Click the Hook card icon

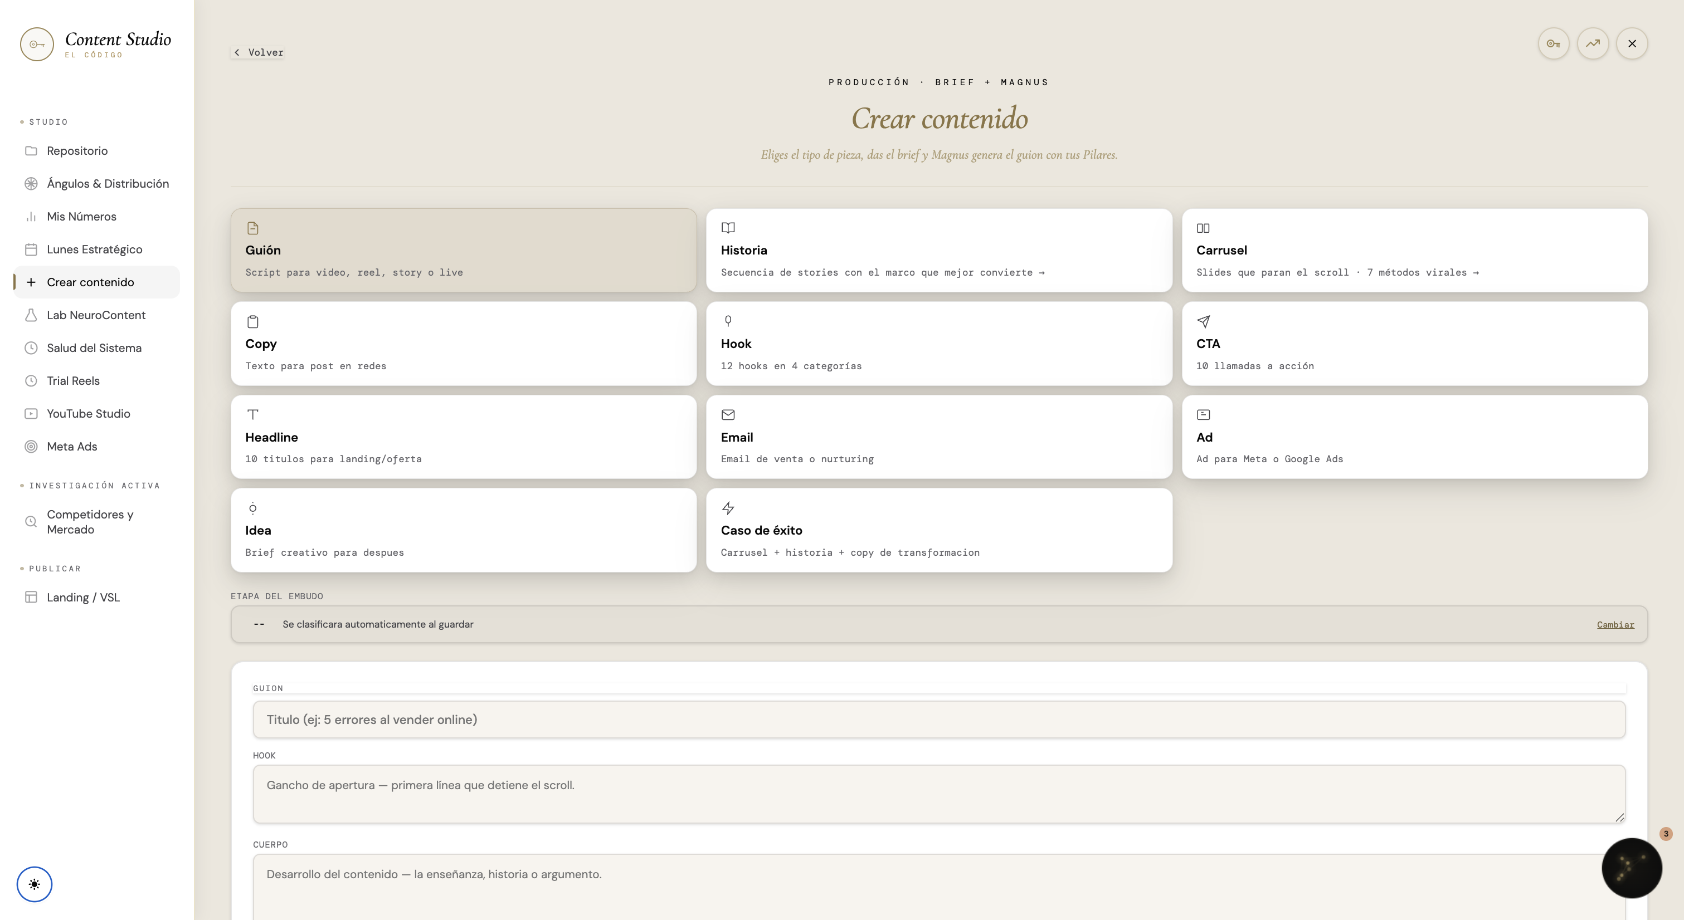(x=728, y=321)
